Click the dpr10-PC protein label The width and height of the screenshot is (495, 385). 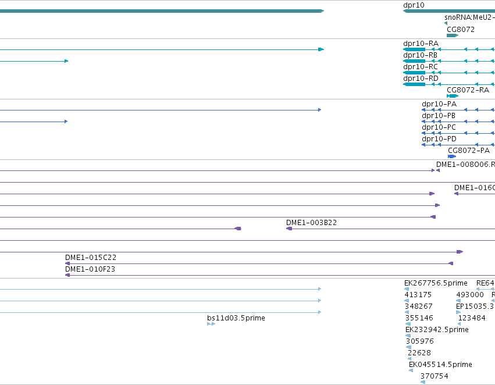439,127
